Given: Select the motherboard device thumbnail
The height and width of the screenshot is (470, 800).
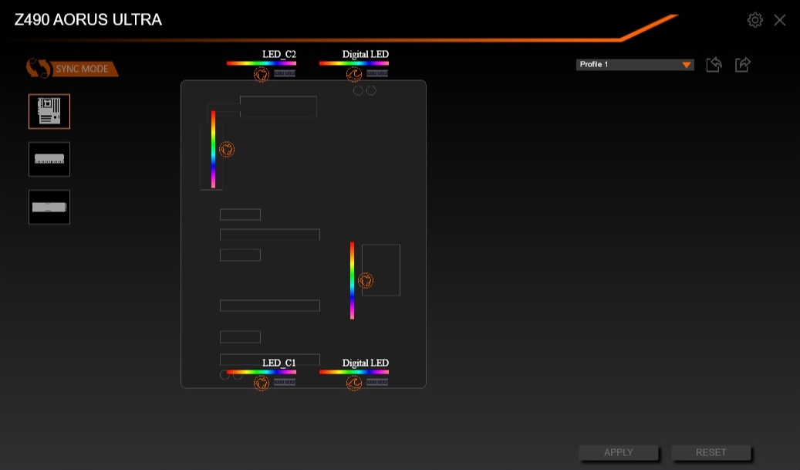Looking at the screenshot, I should [x=49, y=111].
